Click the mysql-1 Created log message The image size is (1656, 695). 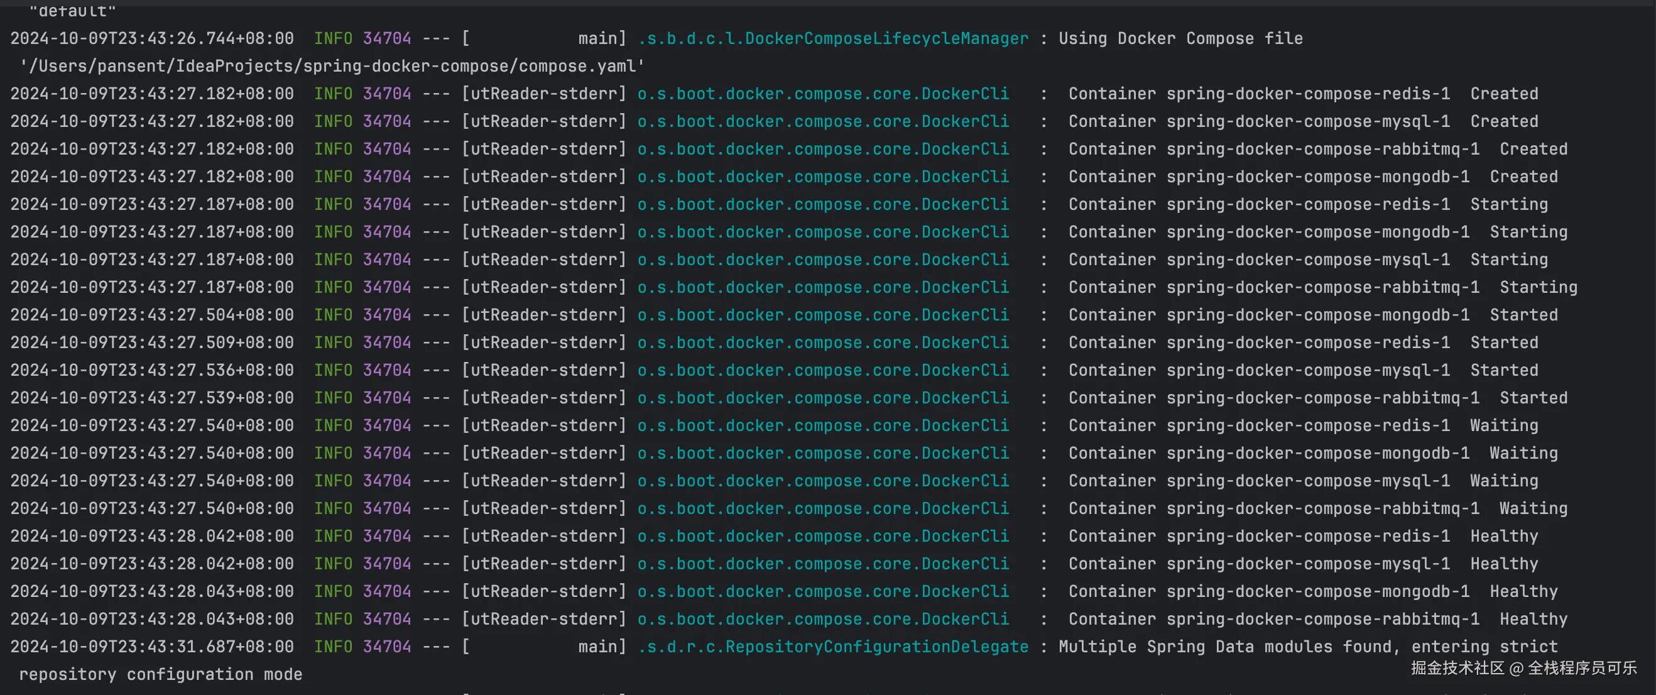click(1302, 121)
